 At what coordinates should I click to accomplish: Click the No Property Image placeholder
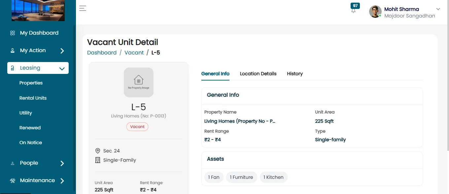click(x=139, y=82)
